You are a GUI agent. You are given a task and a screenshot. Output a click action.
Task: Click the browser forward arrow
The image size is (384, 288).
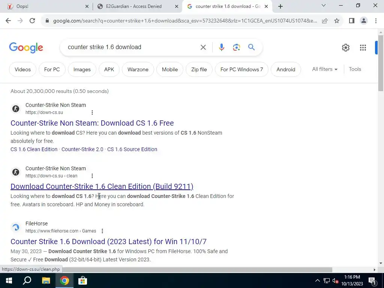(20, 21)
